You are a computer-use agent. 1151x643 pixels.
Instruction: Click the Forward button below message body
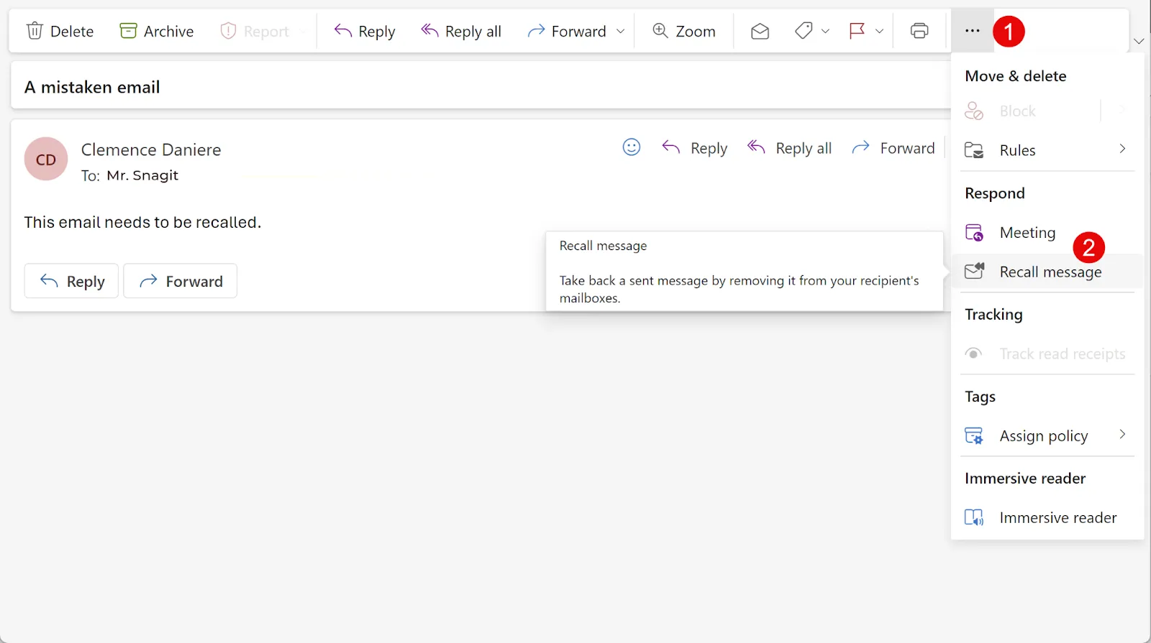[181, 281]
